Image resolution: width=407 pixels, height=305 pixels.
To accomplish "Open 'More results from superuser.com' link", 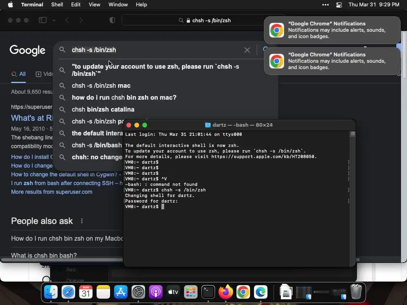I will tap(52, 192).
